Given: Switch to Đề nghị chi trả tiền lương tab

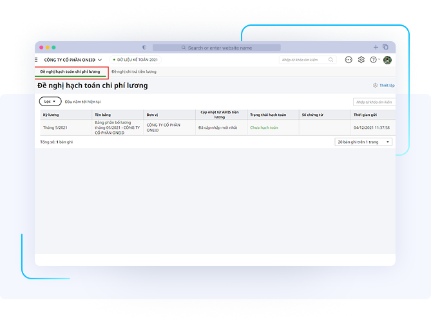Looking at the screenshot, I should (x=133, y=71).
